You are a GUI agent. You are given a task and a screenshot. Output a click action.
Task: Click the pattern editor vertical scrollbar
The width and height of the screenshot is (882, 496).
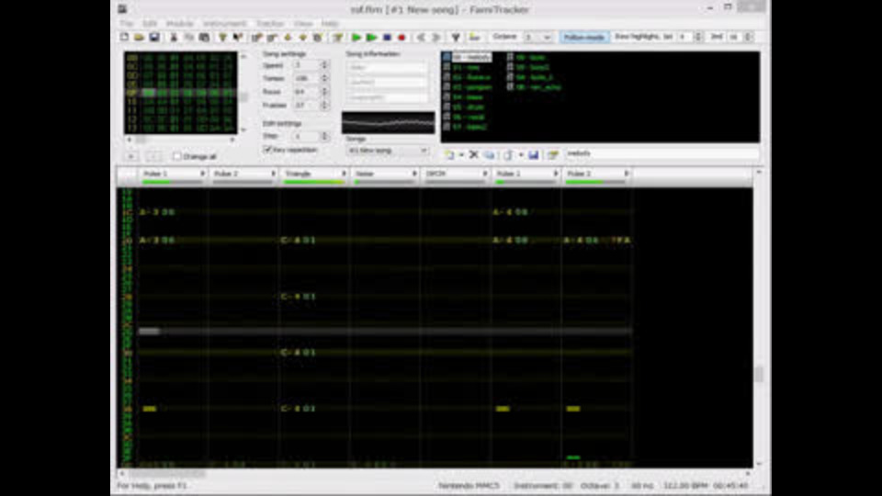(759, 318)
